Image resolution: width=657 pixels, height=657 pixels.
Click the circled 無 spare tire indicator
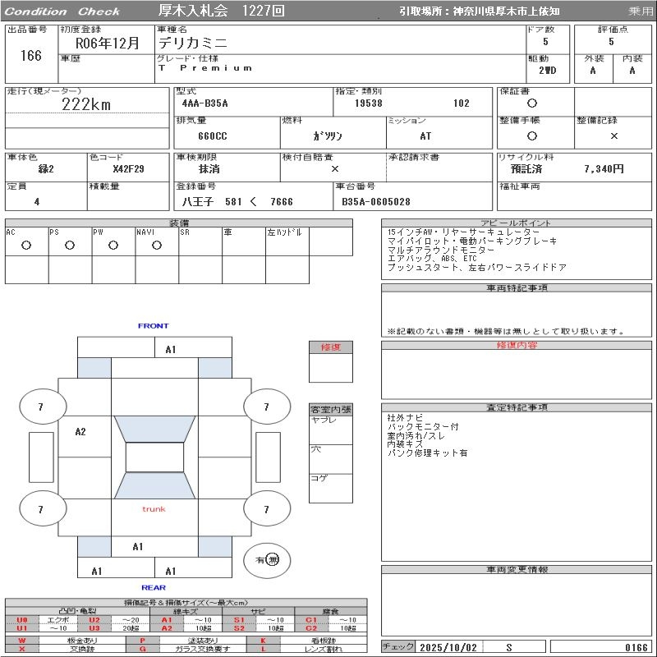pos(273,559)
